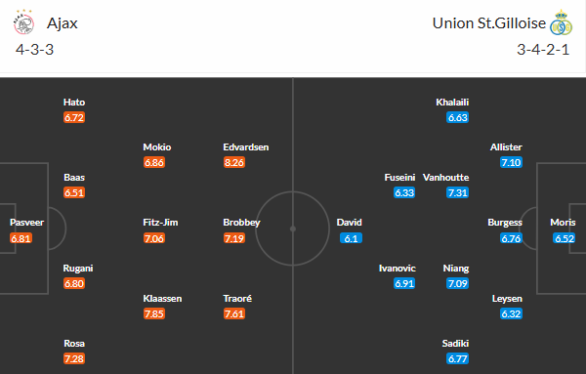The image size is (586, 374).
Task: Click on player Fitz-Jim
Action: tap(160, 223)
